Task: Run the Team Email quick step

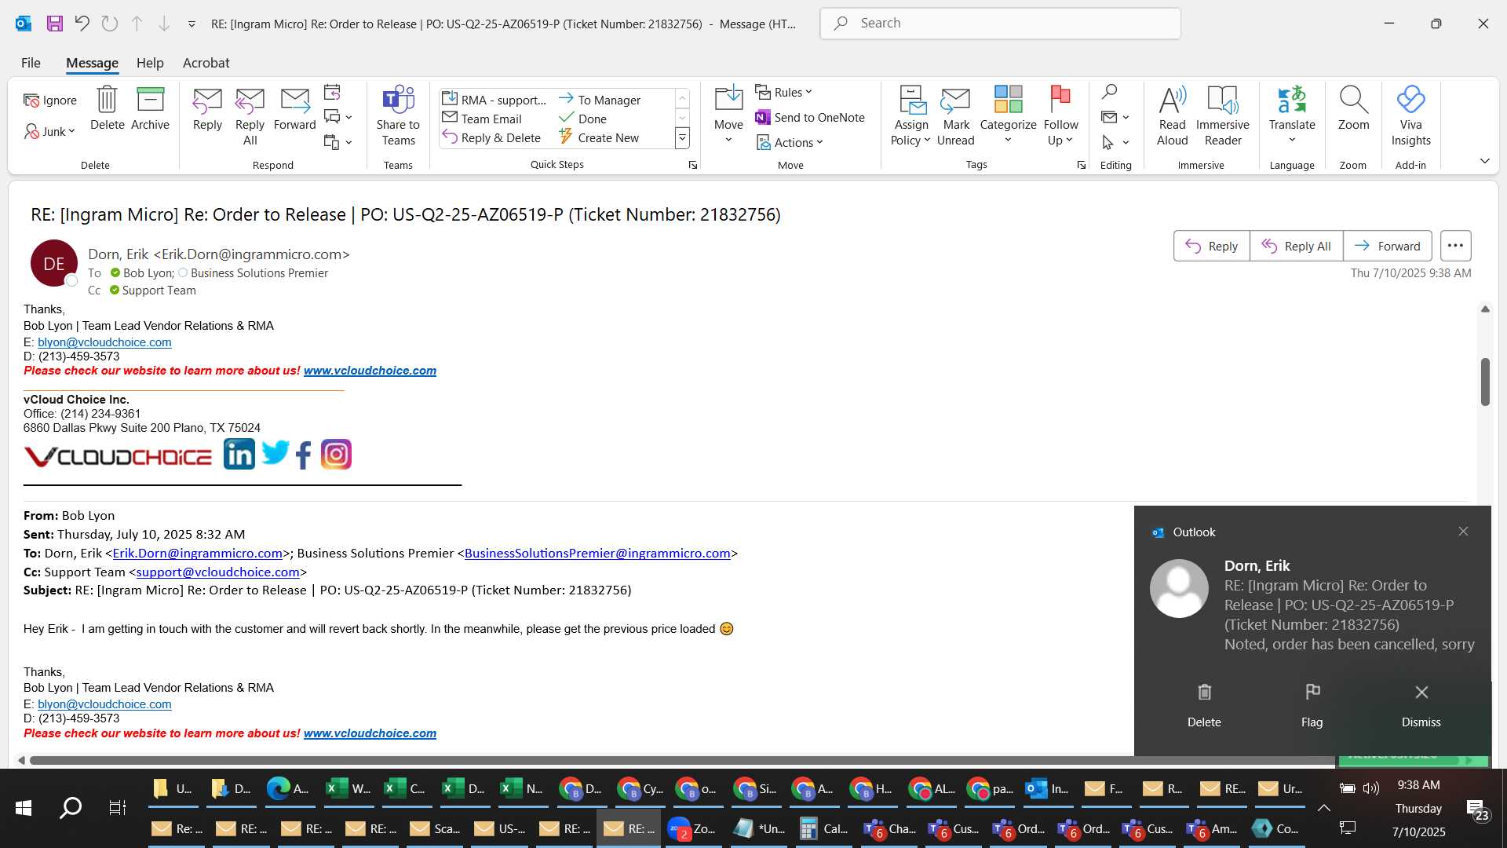Action: pyautogui.click(x=482, y=119)
